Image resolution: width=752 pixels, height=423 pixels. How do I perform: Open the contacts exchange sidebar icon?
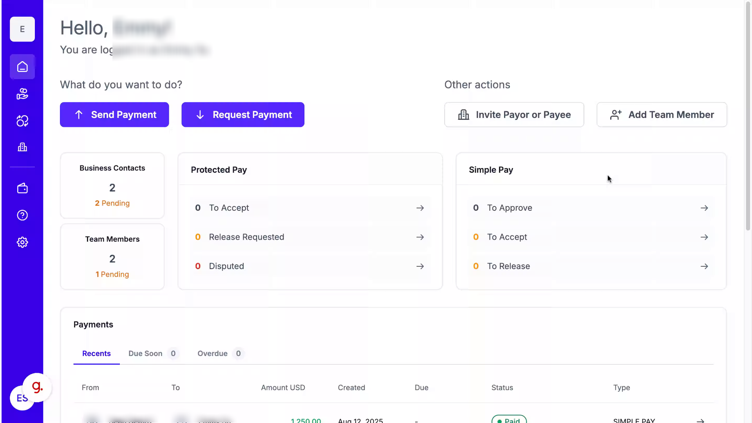click(22, 121)
